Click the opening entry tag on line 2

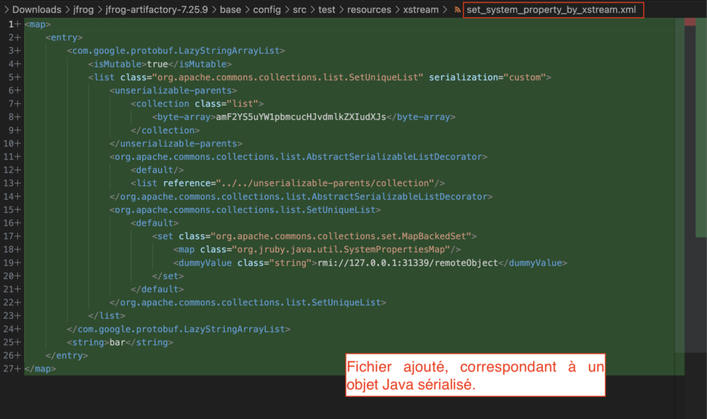tap(64, 37)
